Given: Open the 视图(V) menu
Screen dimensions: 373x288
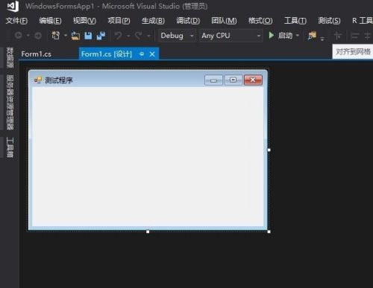Looking at the screenshot, I should point(84,21).
